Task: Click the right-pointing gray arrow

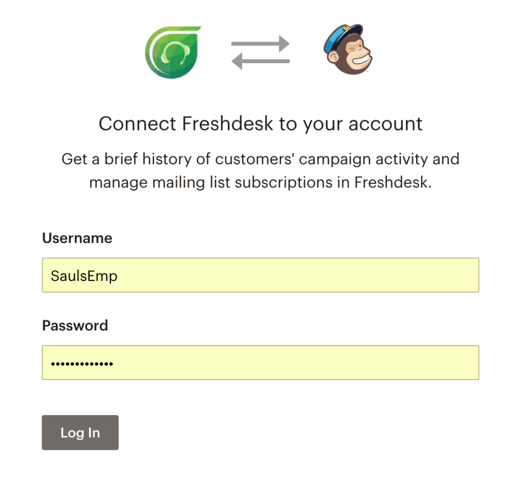Action: click(260, 44)
